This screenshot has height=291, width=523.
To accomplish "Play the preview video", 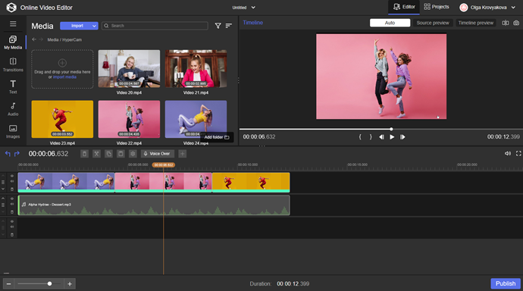I will click(392, 136).
